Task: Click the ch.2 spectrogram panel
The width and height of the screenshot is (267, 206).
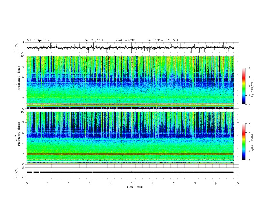Action: (x=130, y=138)
